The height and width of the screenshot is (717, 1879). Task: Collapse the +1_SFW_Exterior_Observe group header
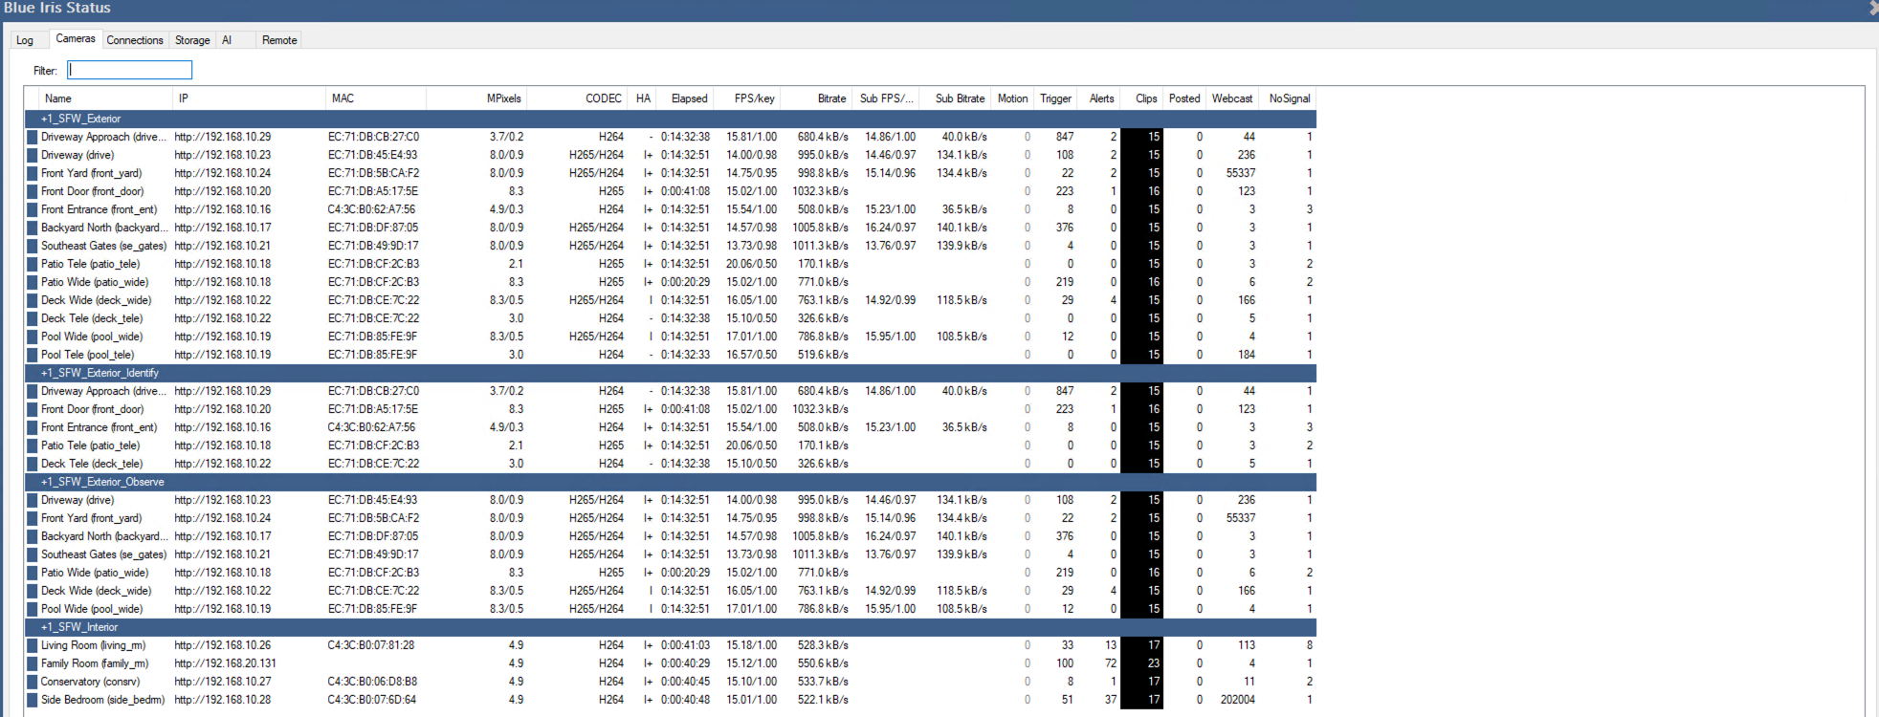pyautogui.click(x=670, y=482)
